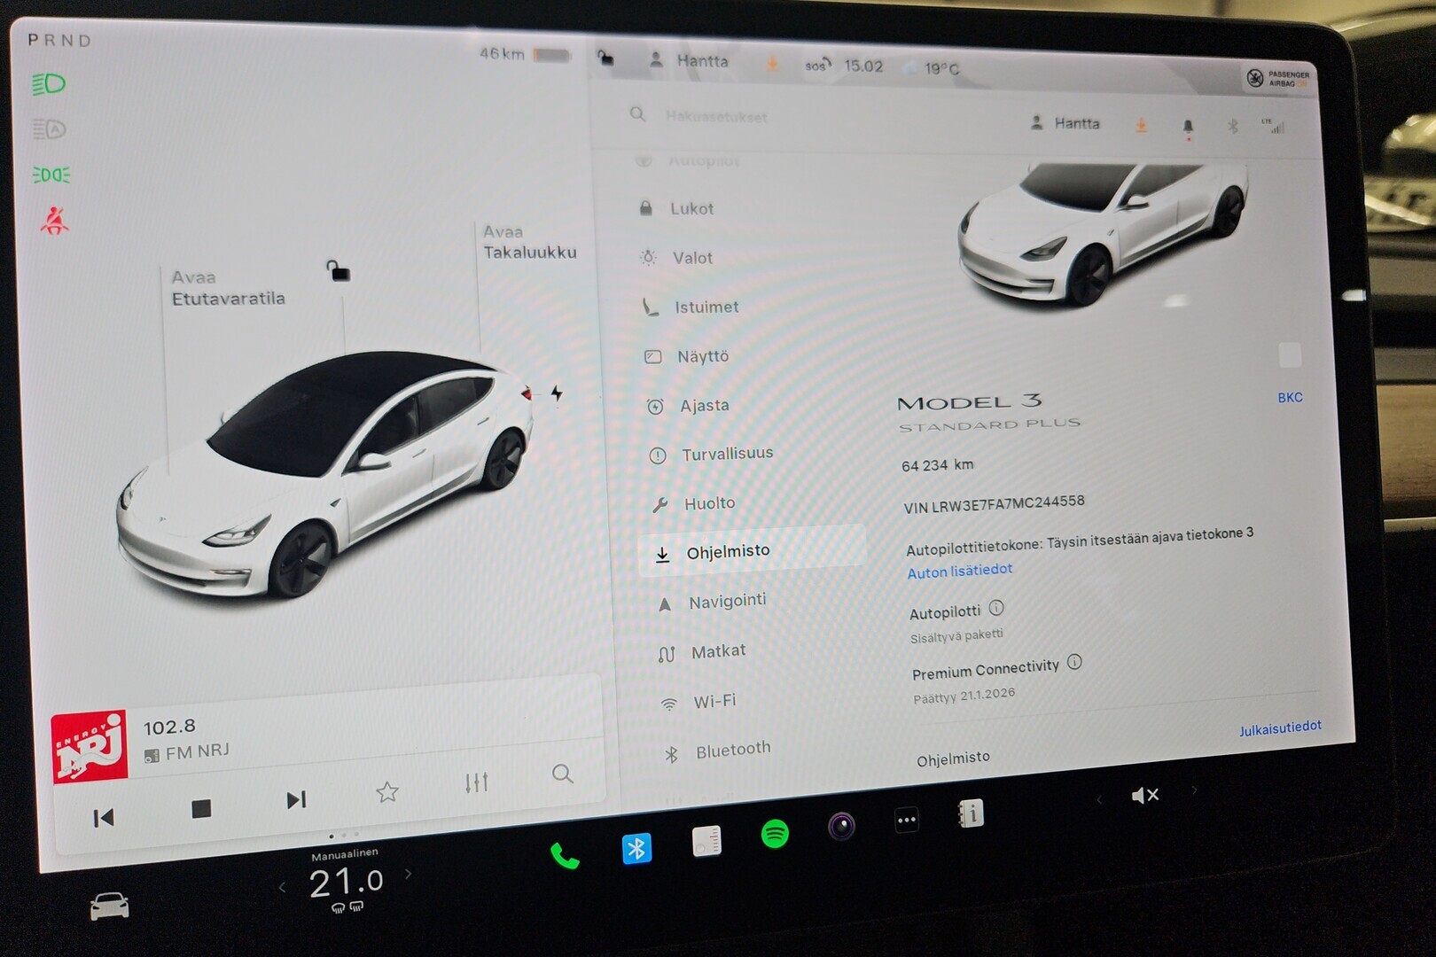1436x957 pixels.
Task: Open notifications via the bell icon
Action: pos(1189,126)
